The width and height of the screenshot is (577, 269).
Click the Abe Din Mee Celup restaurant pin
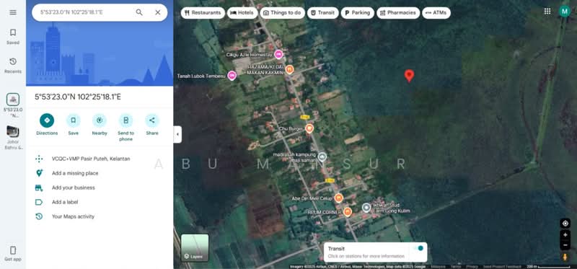338,198
